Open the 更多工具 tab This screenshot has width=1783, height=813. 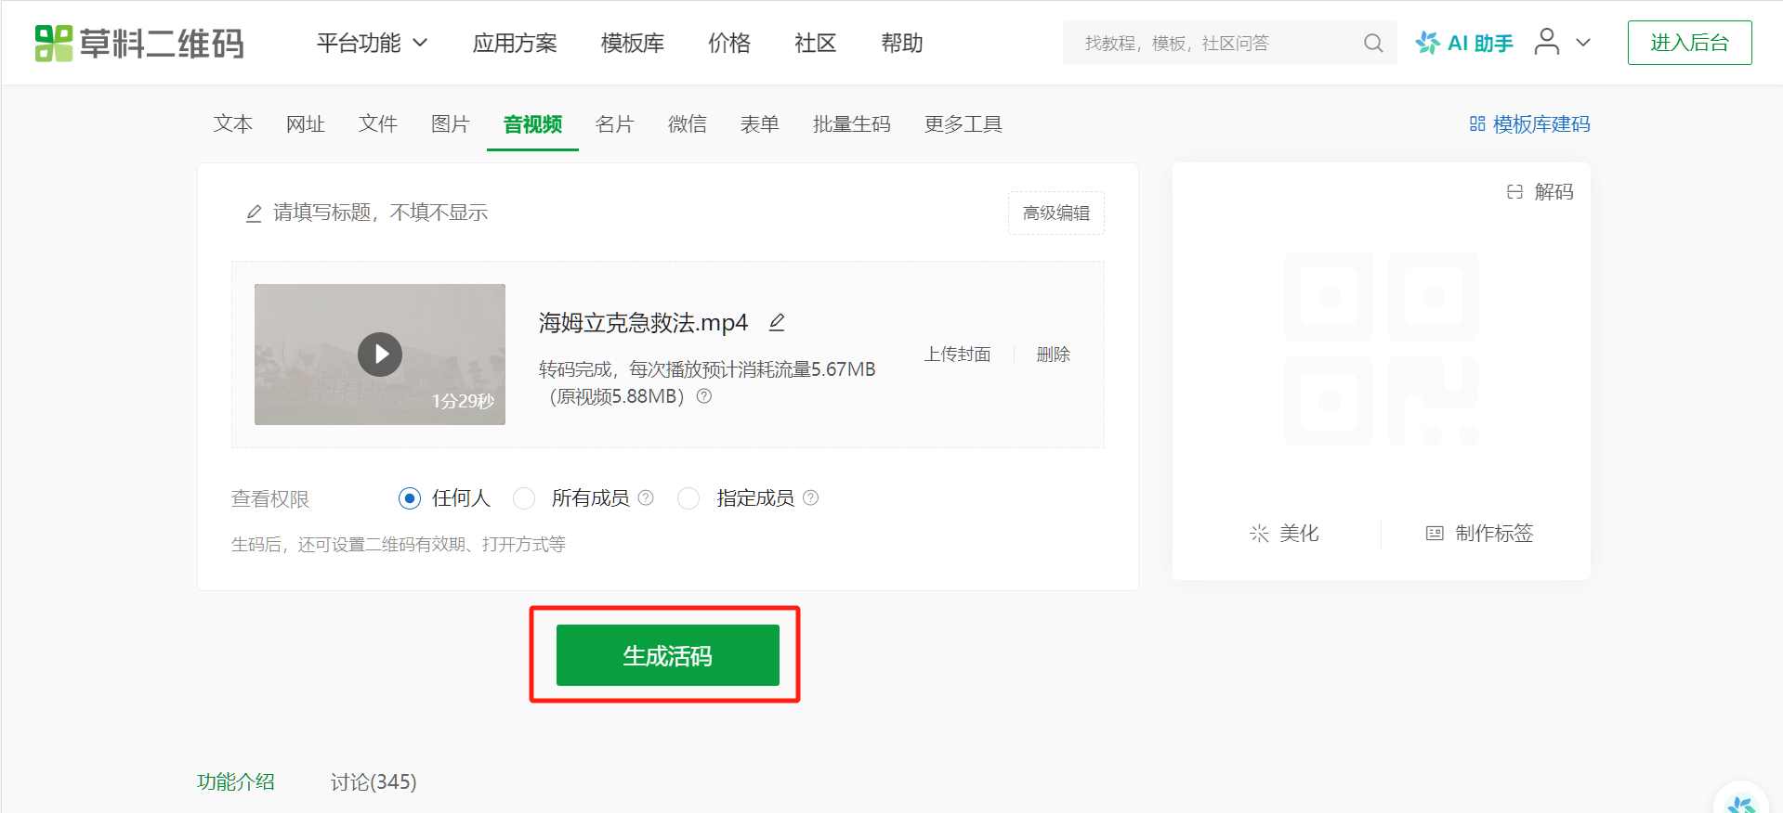(x=964, y=123)
